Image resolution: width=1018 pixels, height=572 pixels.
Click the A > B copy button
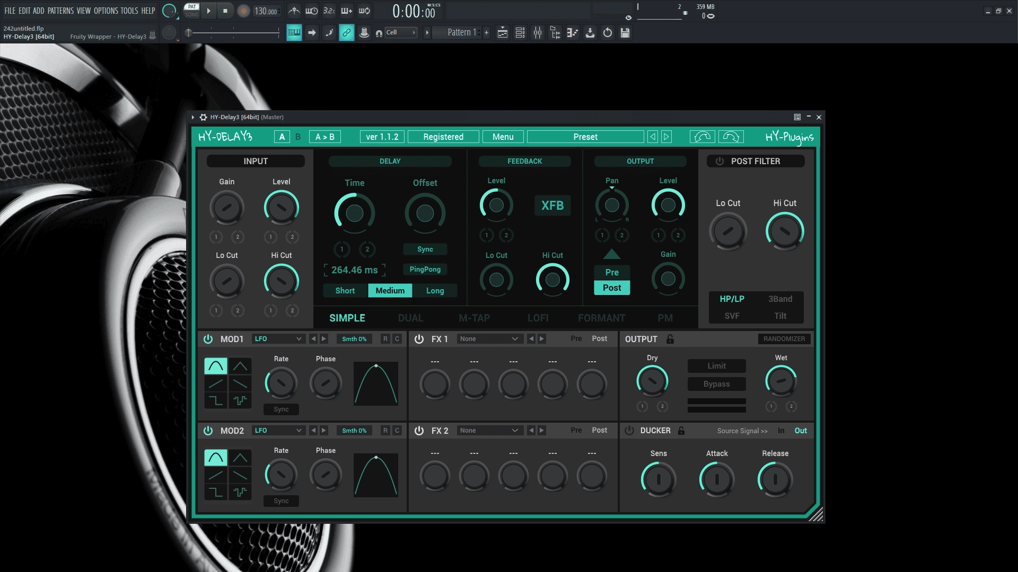coord(325,137)
